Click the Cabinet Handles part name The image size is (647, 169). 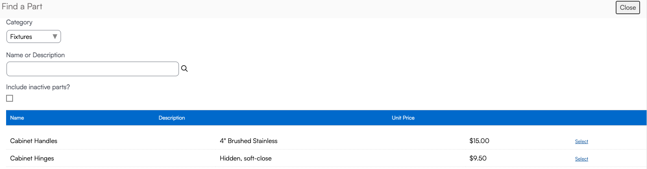click(x=34, y=141)
